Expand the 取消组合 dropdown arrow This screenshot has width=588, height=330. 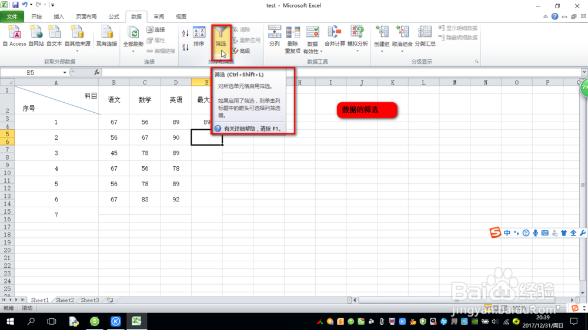(x=402, y=50)
